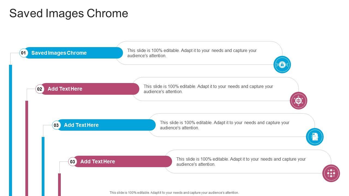Click the blue "Saved Images Chrome" banner

click(x=74, y=53)
